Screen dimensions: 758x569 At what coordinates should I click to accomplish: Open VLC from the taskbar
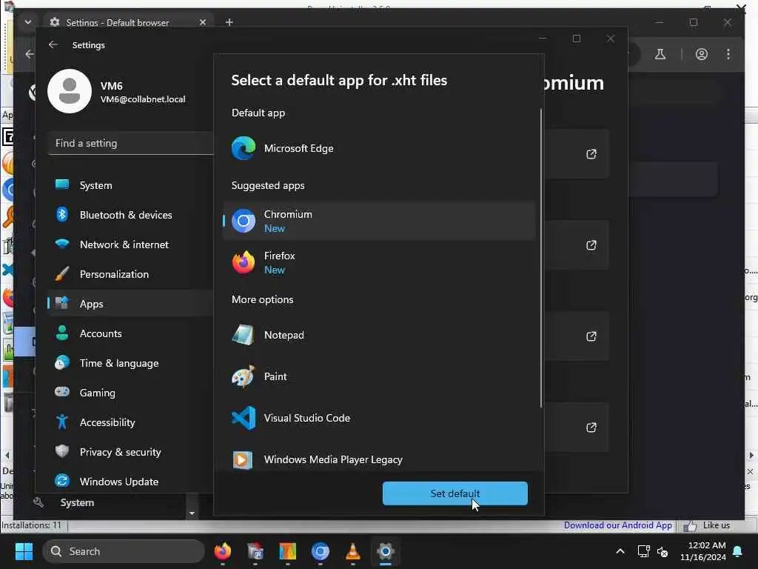(x=353, y=551)
